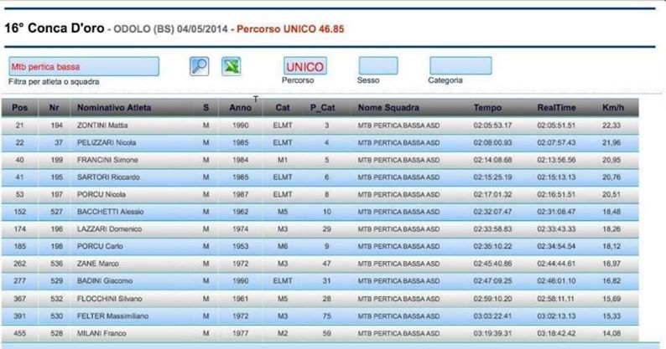This screenshot has width=666, height=349.
Task: Sort by the Cat column header
Action: pyautogui.click(x=283, y=108)
